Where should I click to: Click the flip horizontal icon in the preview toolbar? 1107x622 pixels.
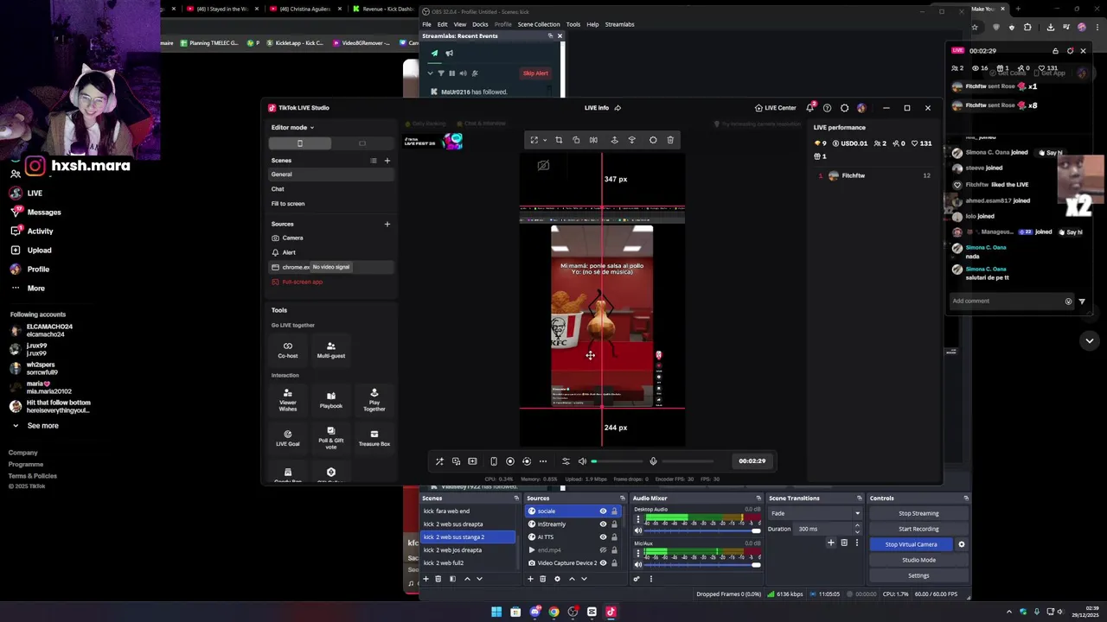pyautogui.click(x=593, y=140)
